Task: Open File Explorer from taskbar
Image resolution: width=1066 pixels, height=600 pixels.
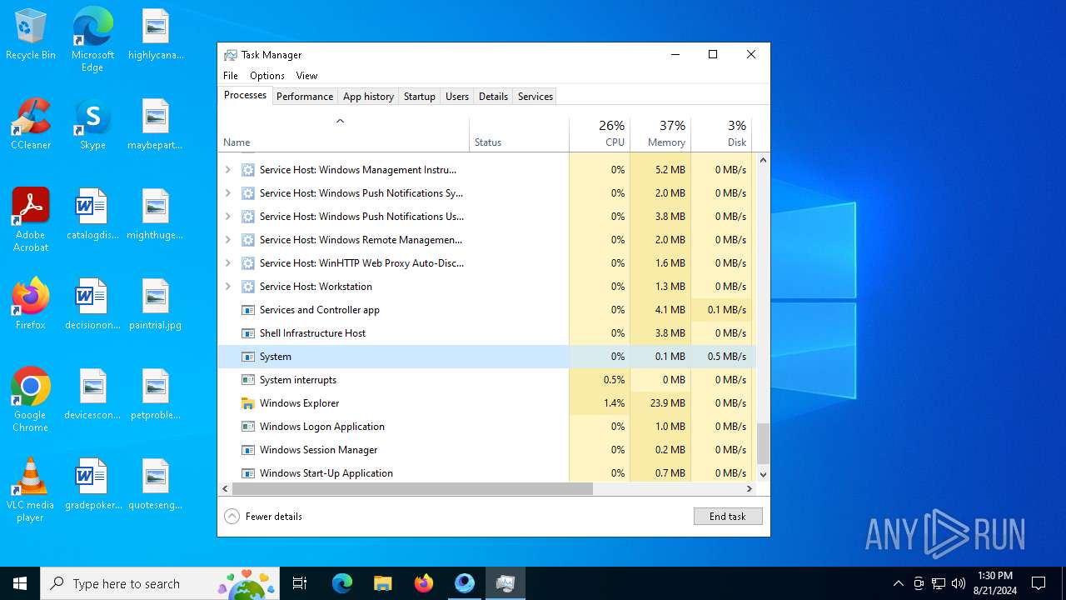Action: tap(383, 583)
